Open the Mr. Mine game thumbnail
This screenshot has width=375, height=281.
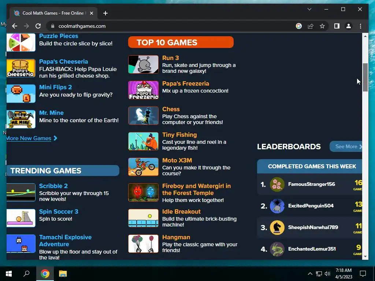click(x=21, y=119)
